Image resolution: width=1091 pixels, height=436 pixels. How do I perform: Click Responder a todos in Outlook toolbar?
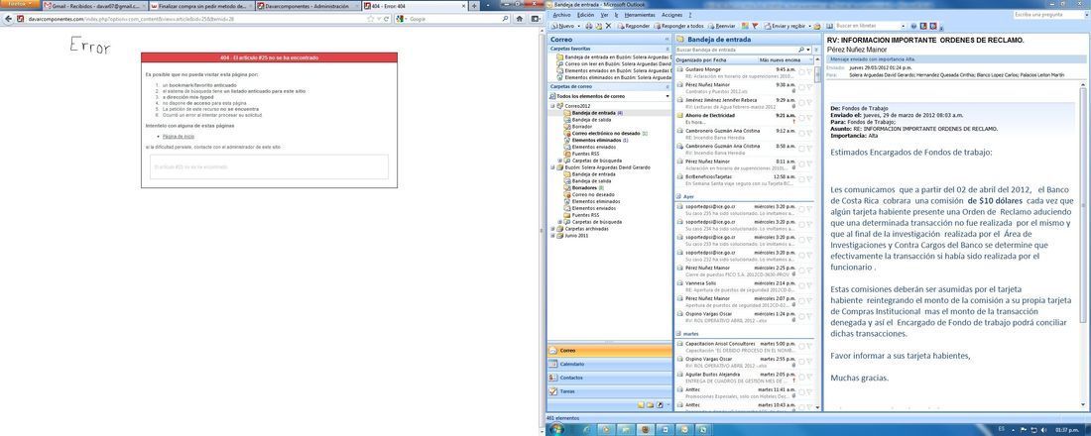678,26
